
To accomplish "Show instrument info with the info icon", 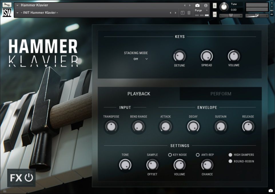I will tap(206, 5).
